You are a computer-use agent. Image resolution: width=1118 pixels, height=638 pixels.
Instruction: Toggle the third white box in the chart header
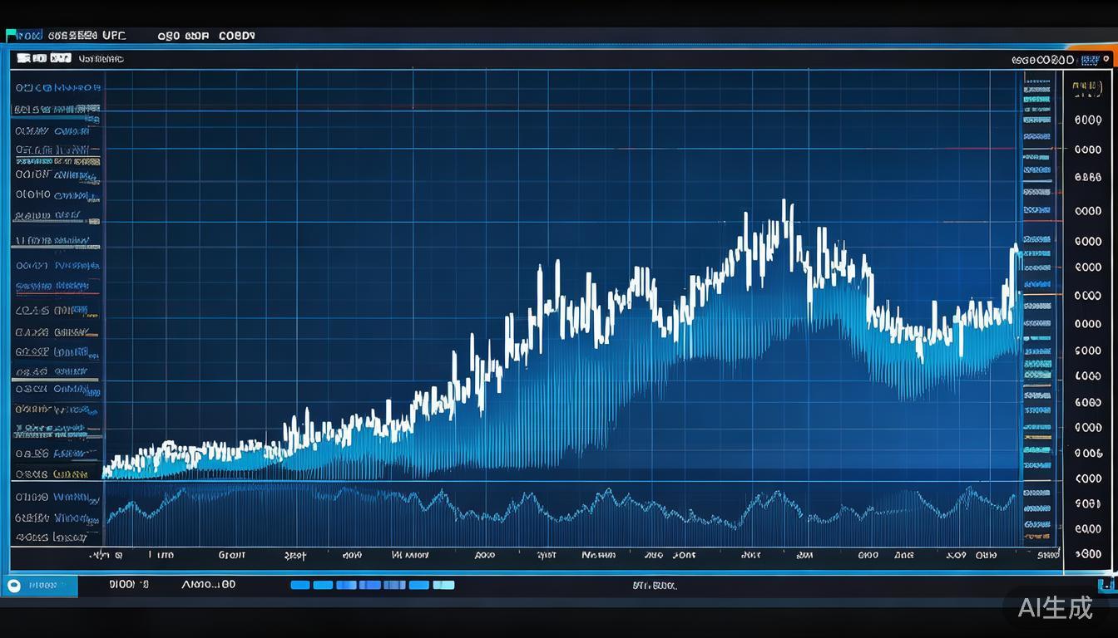tap(60, 59)
